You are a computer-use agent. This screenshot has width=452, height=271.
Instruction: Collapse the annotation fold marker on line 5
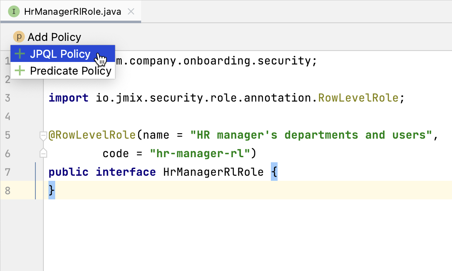(x=43, y=135)
